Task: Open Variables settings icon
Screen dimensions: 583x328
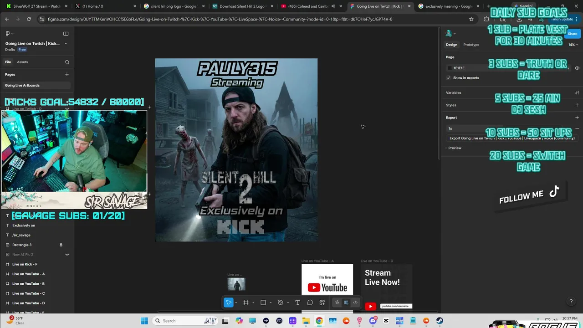Action: (577, 92)
